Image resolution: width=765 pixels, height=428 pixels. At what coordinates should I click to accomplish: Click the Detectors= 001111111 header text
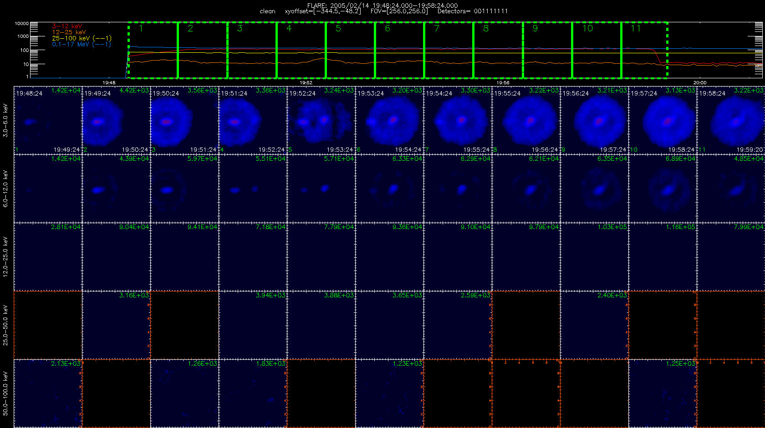coord(473,11)
